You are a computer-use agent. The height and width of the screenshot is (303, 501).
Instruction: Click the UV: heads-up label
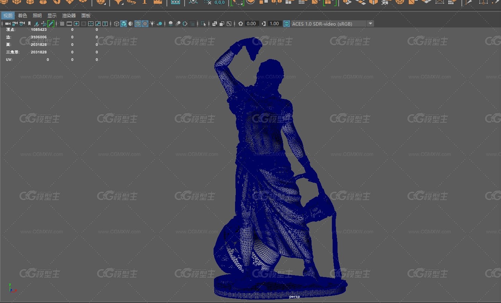coord(9,59)
